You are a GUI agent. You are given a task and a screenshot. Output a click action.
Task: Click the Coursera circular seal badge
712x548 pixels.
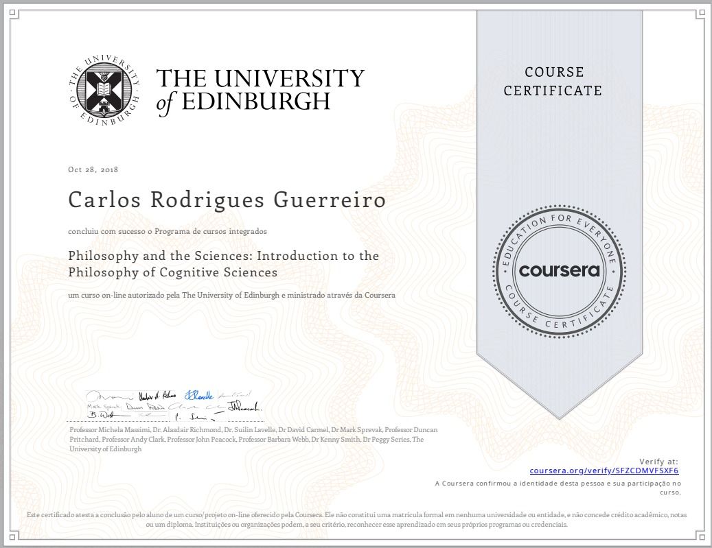(x=559, y=270)
